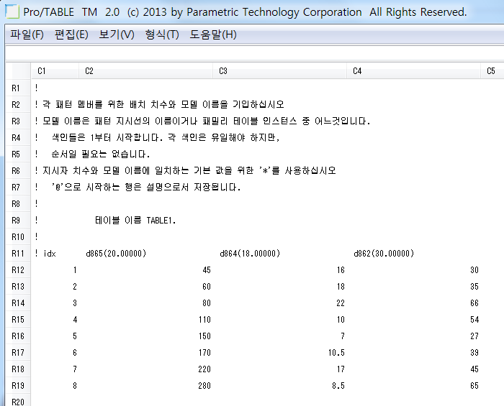Viewport: 504px width, 406px height.
Task: Select row header R7
Action: pos(18,188)
